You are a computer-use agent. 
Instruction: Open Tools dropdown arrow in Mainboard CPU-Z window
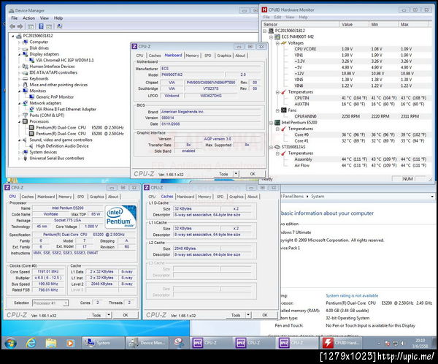[x=236, y=174]
